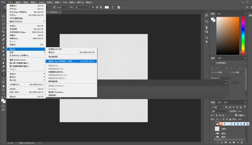This screenshot has width=252, height=145.
Task: Select the Eraser tool
Action: point(4,55)
